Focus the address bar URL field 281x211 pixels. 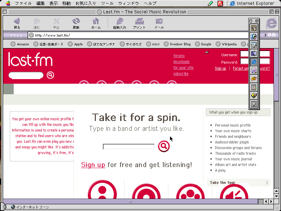pyautogui.click(x=138, y=35)
